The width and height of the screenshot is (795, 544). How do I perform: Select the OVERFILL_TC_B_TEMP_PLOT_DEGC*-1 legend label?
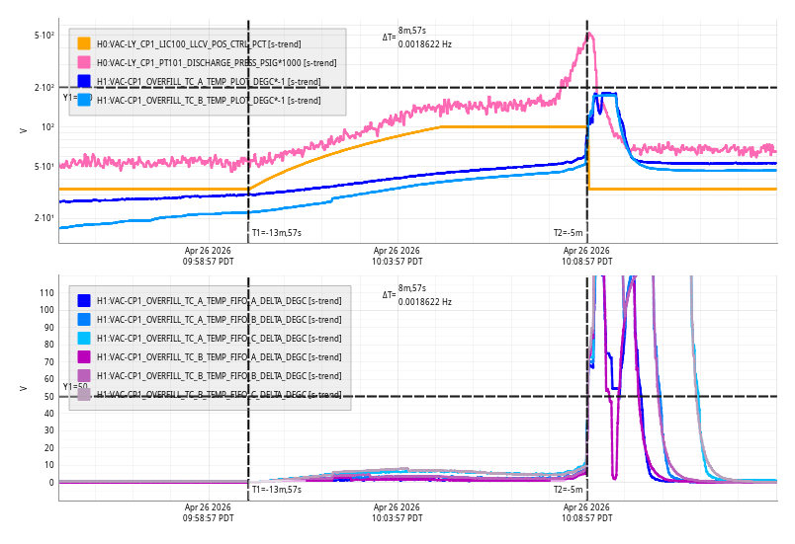[x=209, y=100]
